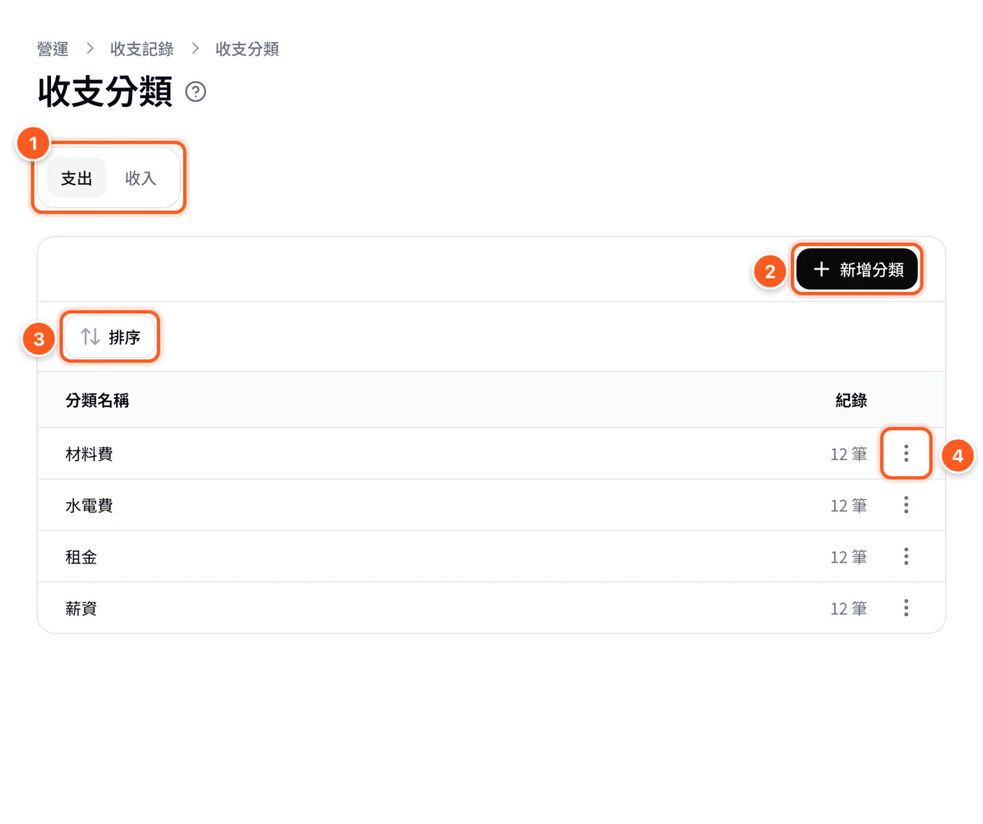Click the 分類名稱 column header
The image size is (983, 824).
(97, 401)
